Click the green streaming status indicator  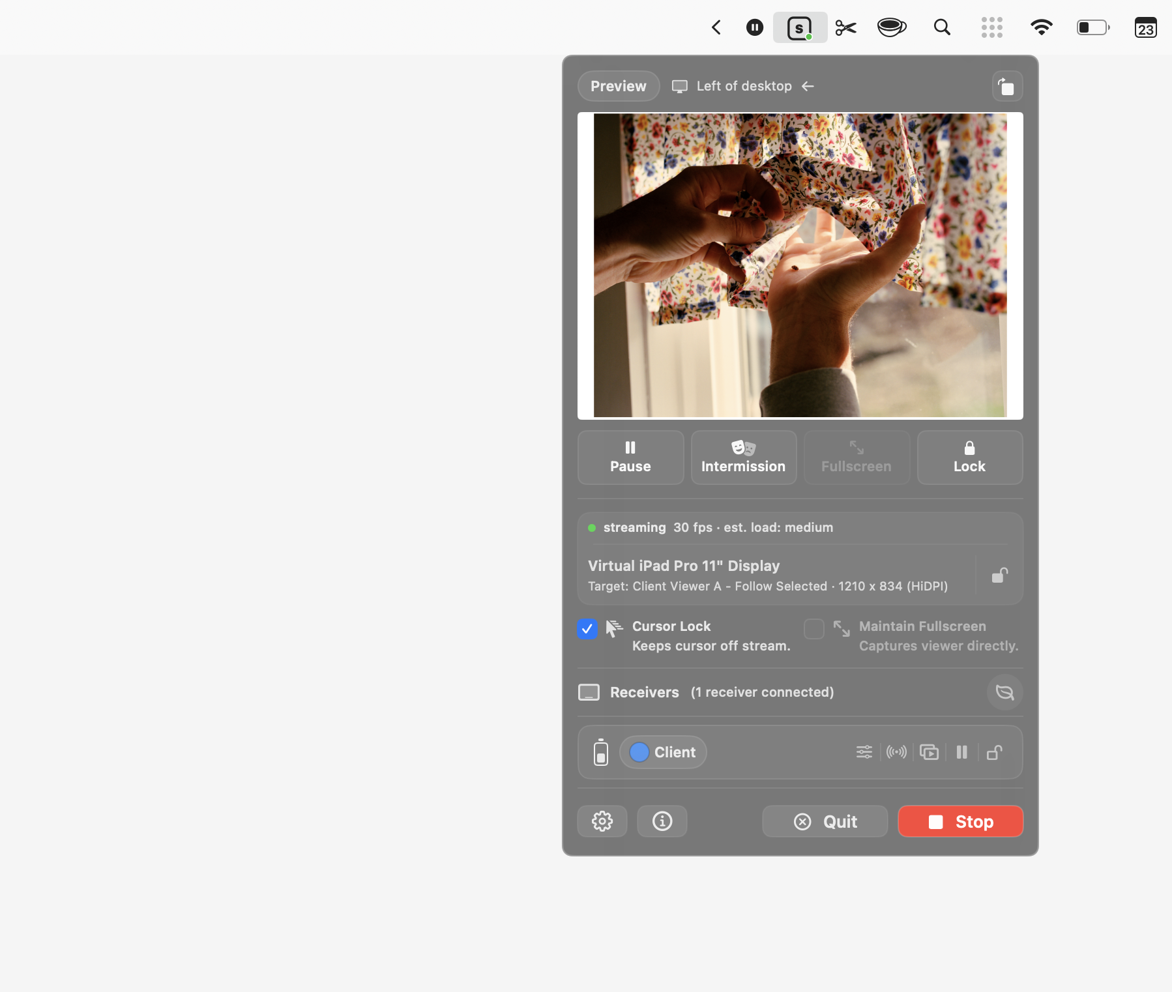[x=592, y=528]
